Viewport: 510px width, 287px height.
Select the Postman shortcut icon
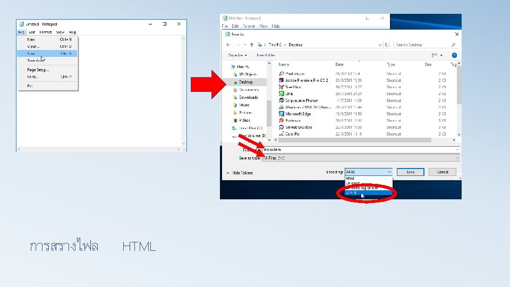[282, 121]
